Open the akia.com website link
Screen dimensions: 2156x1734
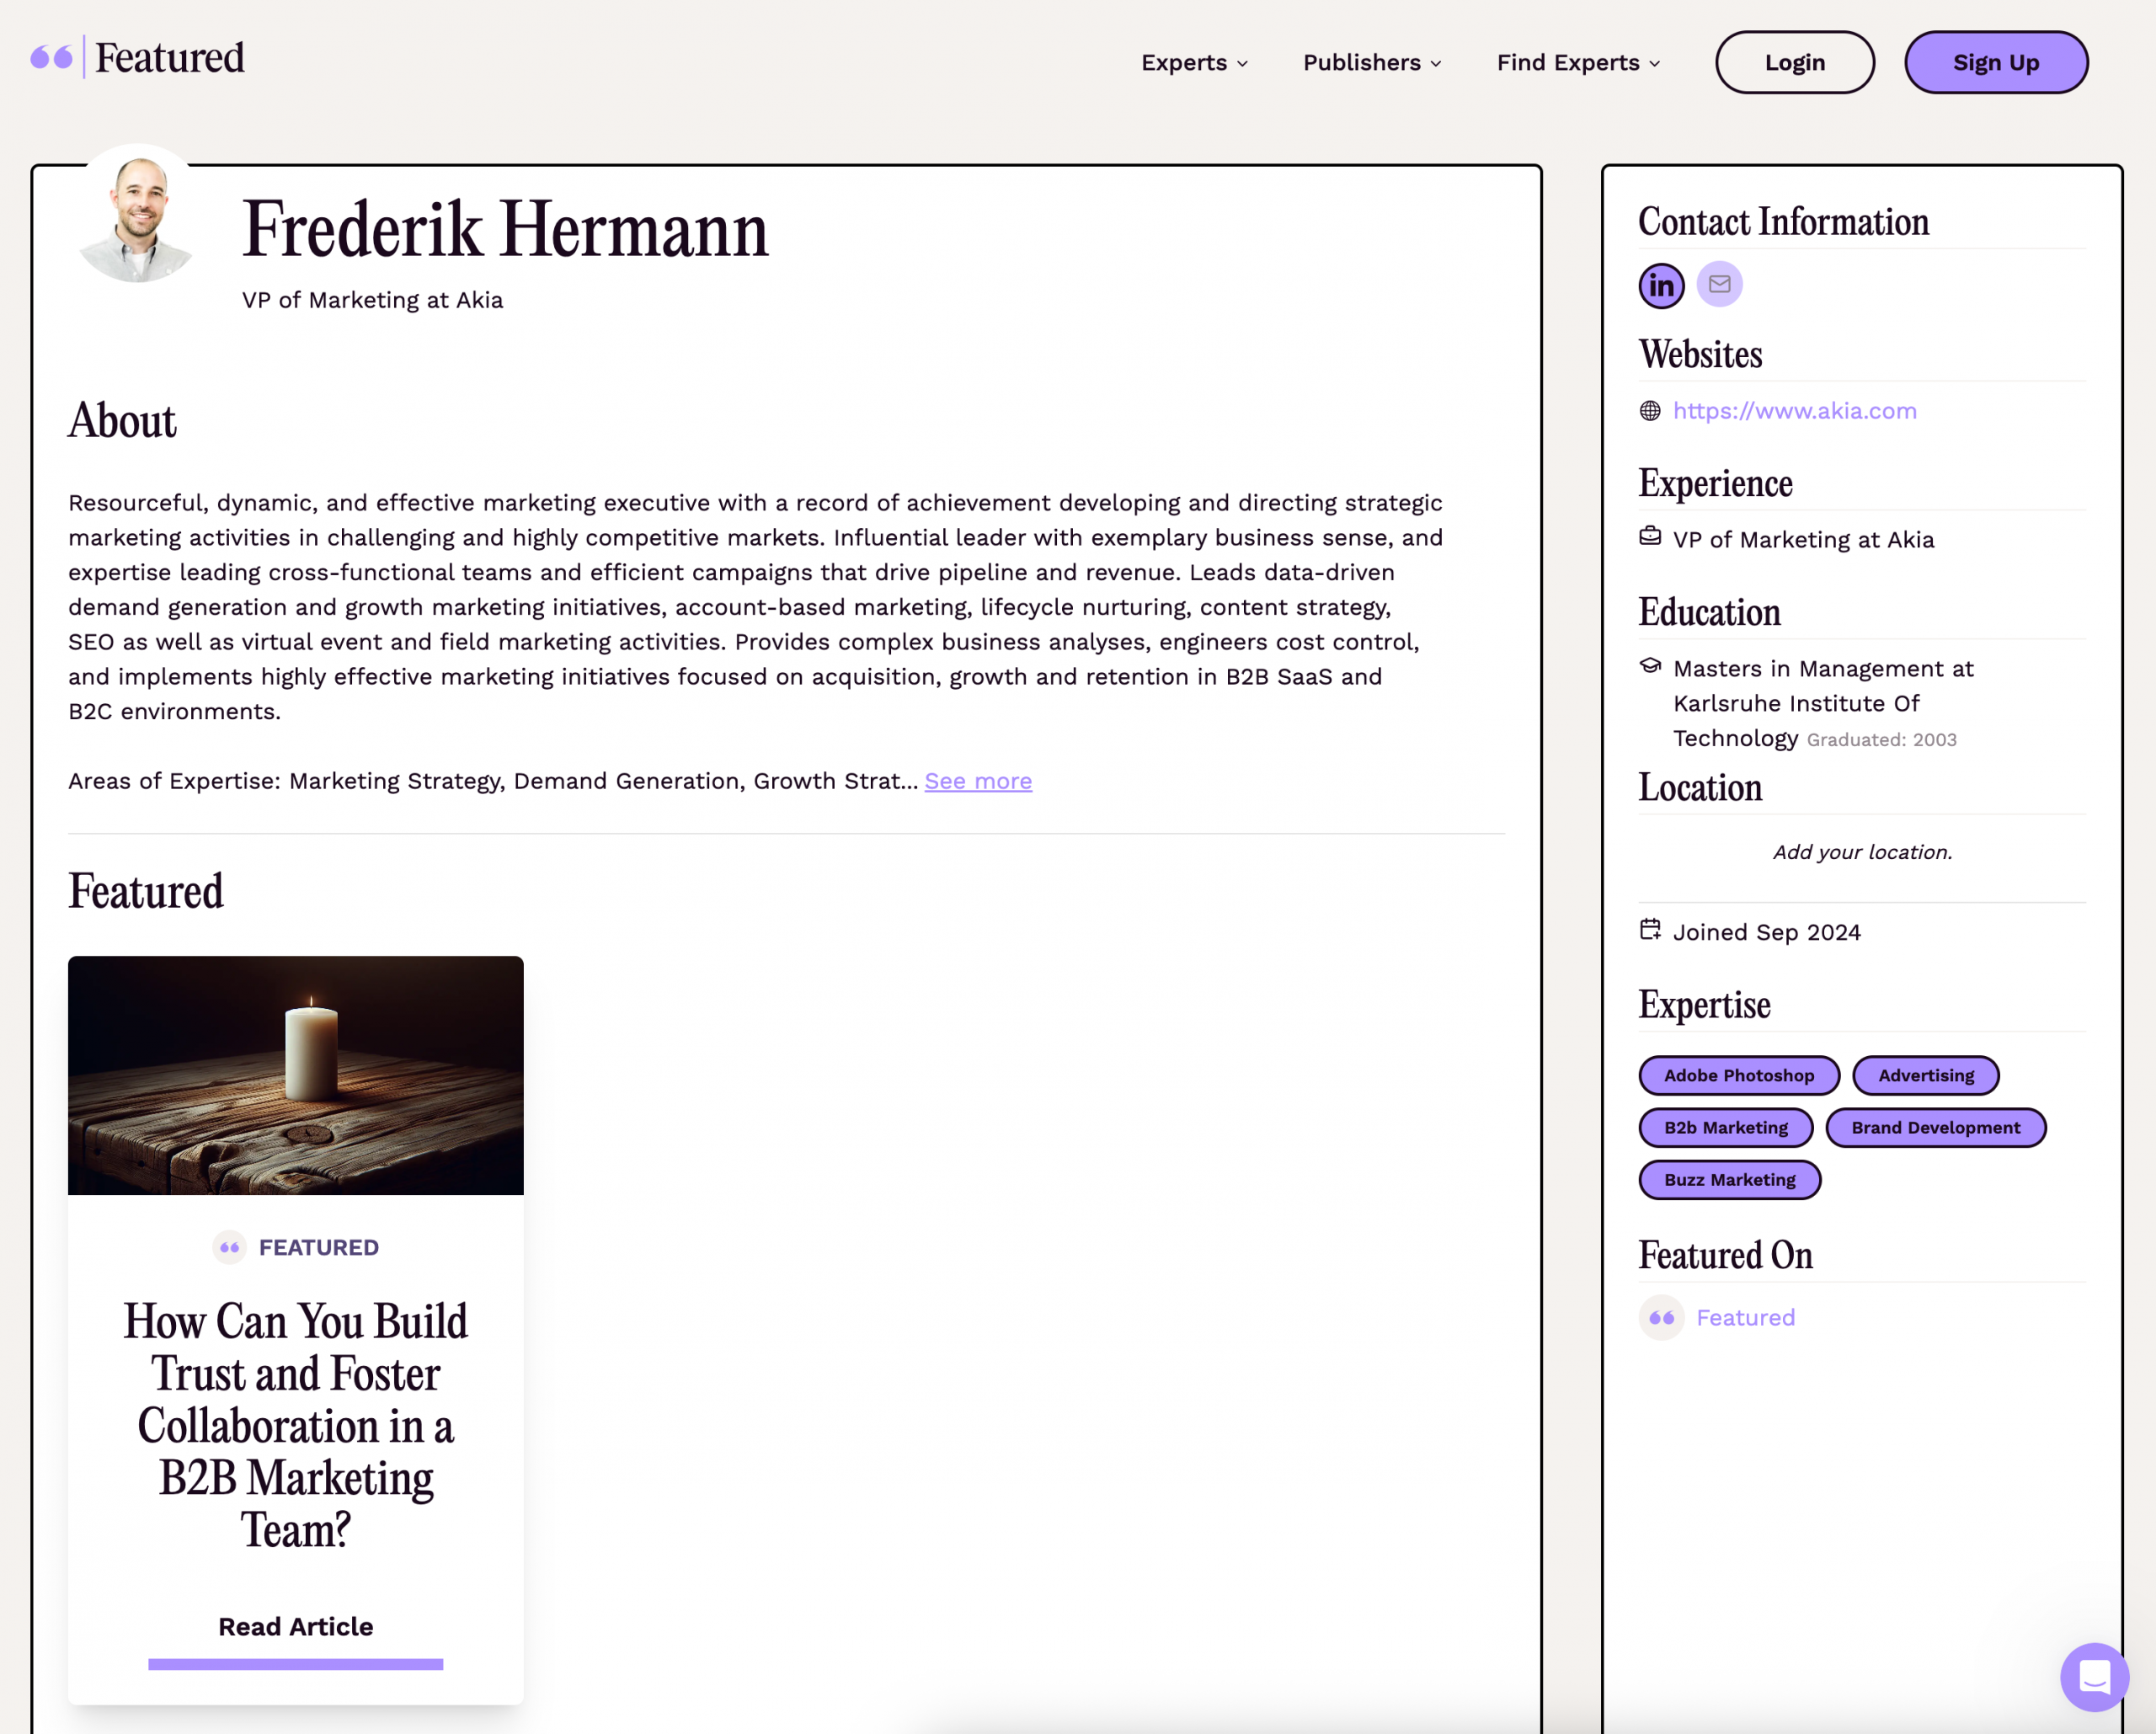(x=1794, y=411)
